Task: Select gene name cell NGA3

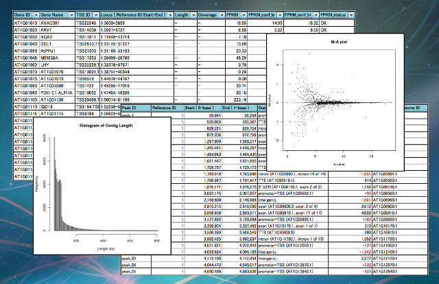Action: (x=57, y=37)
